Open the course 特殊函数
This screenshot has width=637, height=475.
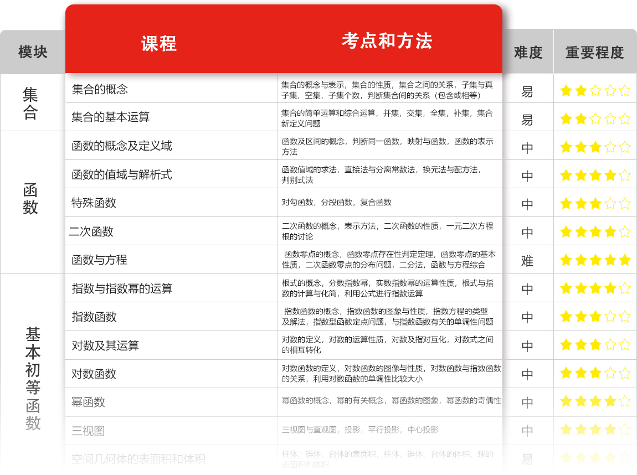pyautogui.click(x=94, y=203)
